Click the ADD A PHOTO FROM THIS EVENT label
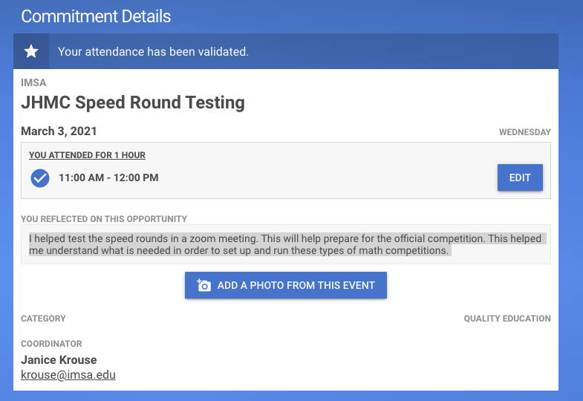 [x=296, y=285]
